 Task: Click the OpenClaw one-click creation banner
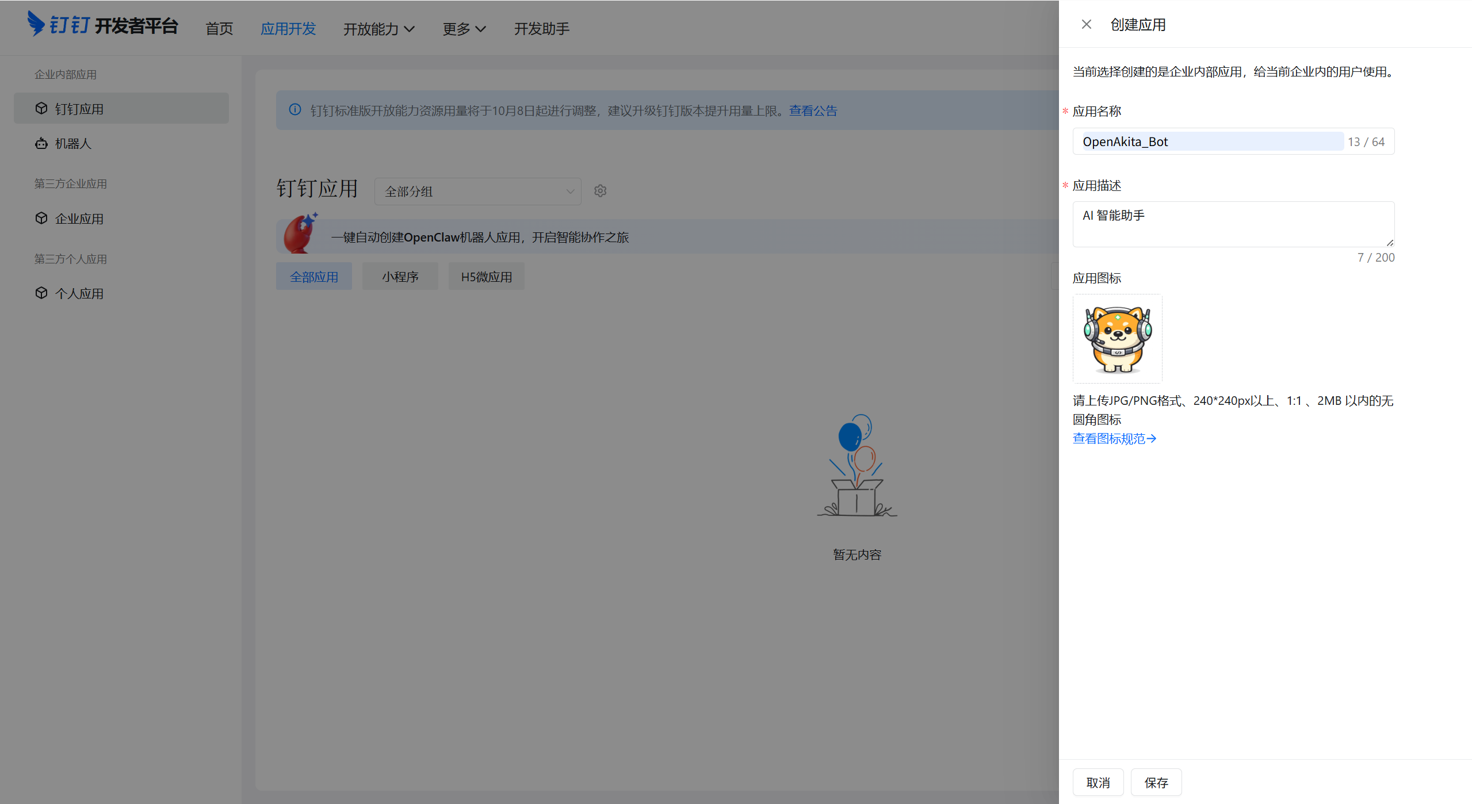tap(667, 236)
